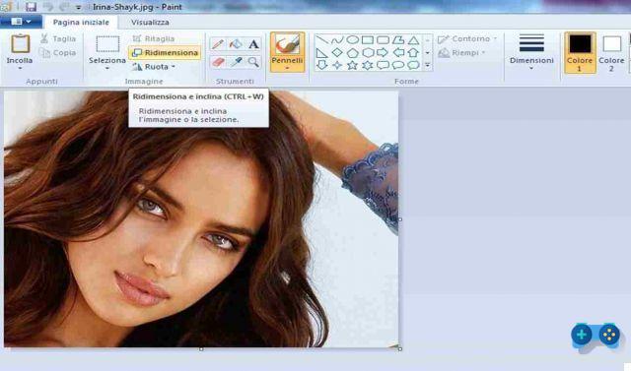Image resolution: width=631 pixels, height=371 pixels.
Task: Pick the Right triangle shape
Action: (322, 52)
